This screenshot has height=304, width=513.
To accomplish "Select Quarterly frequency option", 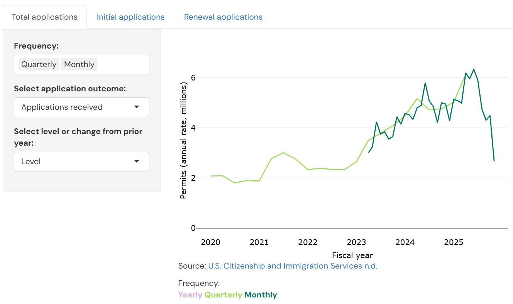I will pyautogui.click(x=39, y=64).
